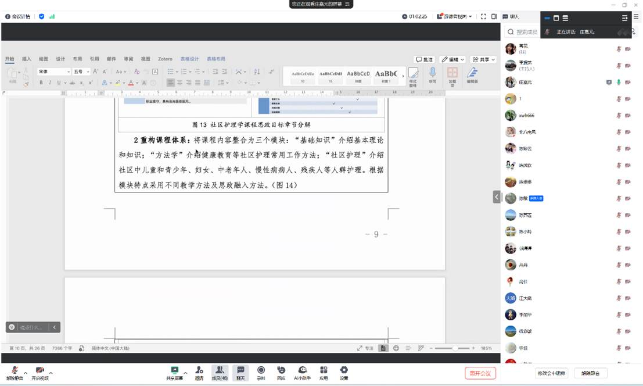
Task: Toggle the unmute microphone button
Action: 15,373
